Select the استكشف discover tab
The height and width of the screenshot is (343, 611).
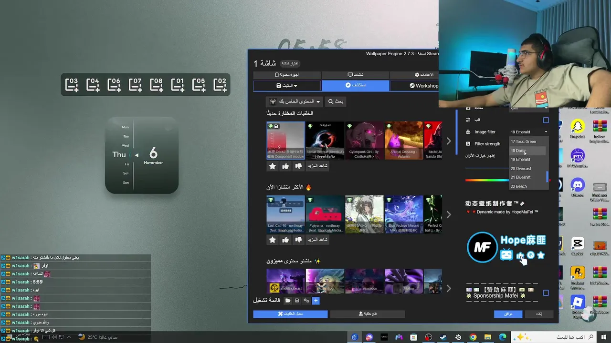click(x=356, y=85)
